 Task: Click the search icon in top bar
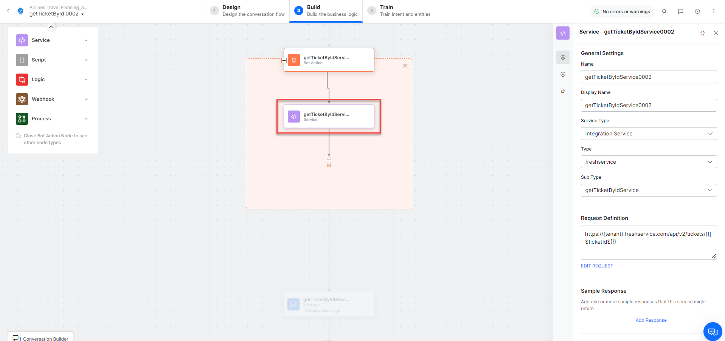(664, 11)
